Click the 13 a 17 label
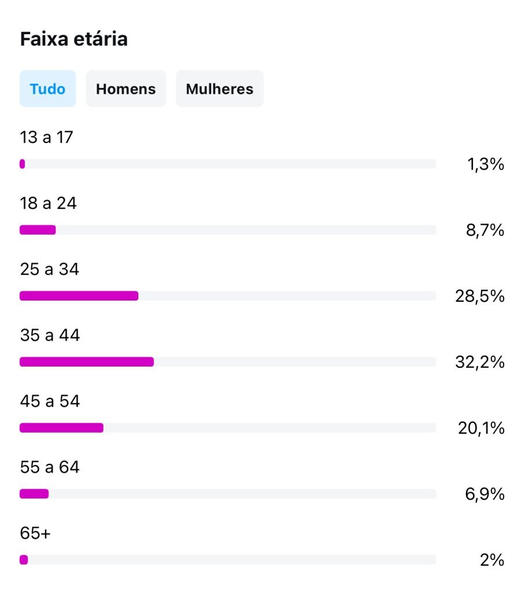This screenshot has width=525, height=593. point(46,138)
